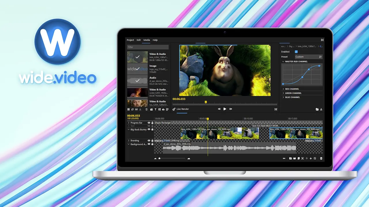Click the zoom in mountain icon

click(189, 158)
